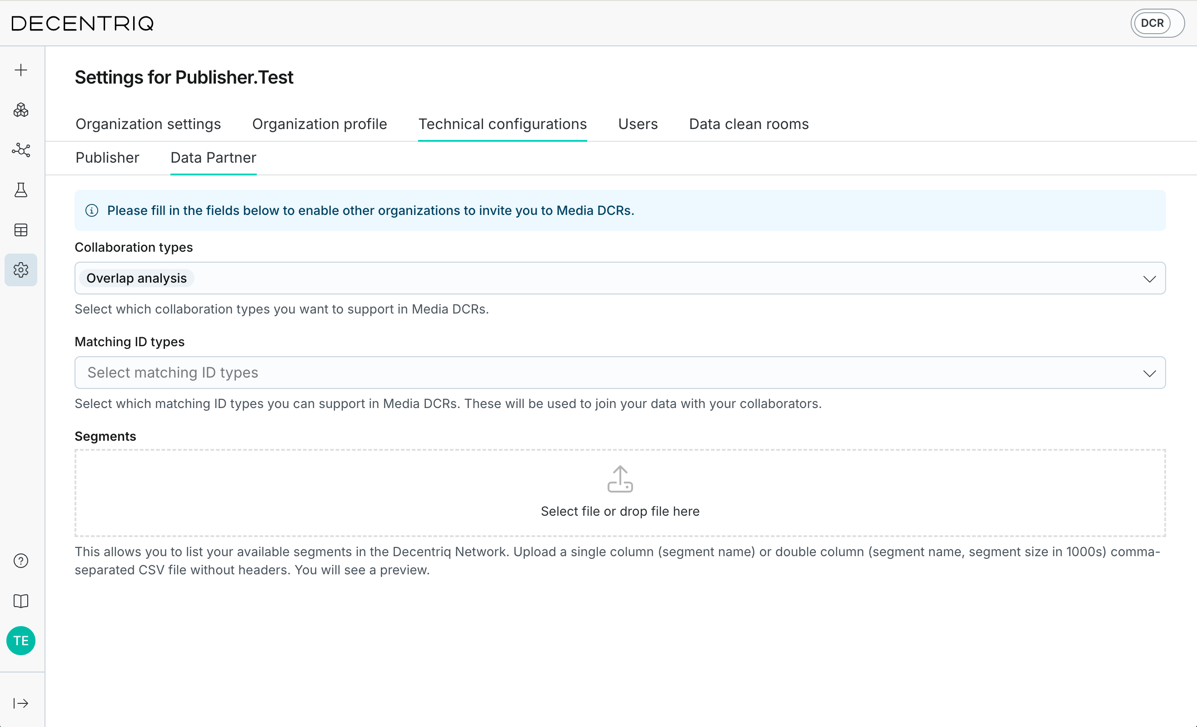This screenshot has width=1197, height=727.
Task: Open the network graph icon in sidebar
Action: 21,150
